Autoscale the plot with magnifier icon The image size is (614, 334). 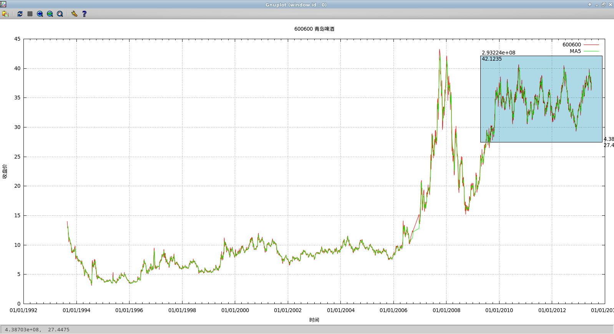point(60,14)
